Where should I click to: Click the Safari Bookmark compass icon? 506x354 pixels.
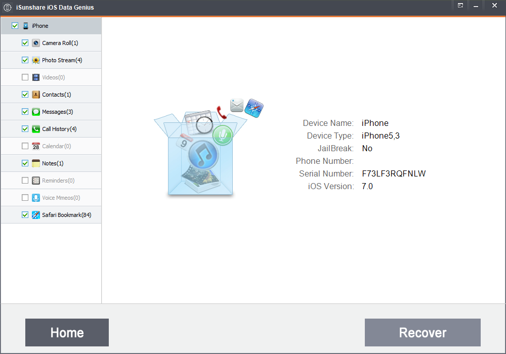36,215
